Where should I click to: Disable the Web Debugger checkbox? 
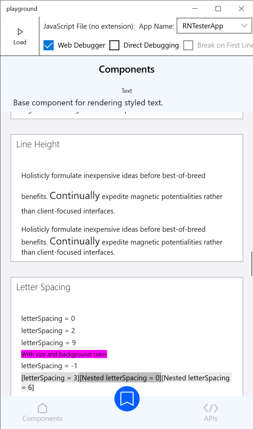48,45
